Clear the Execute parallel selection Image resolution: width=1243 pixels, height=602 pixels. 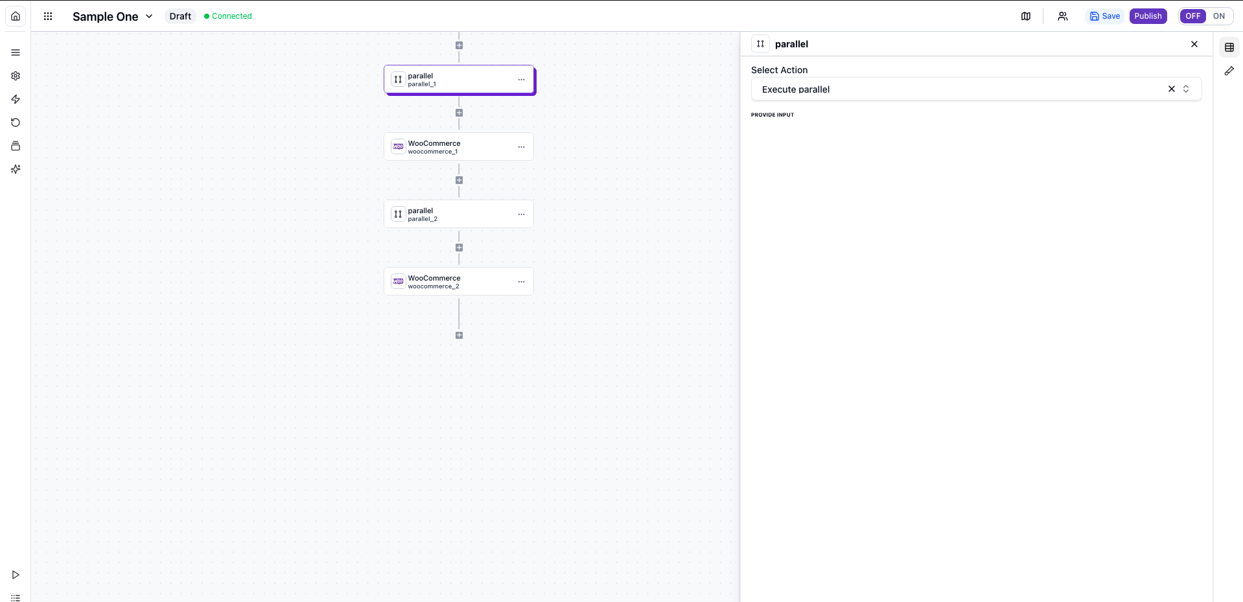[1171, 89]
